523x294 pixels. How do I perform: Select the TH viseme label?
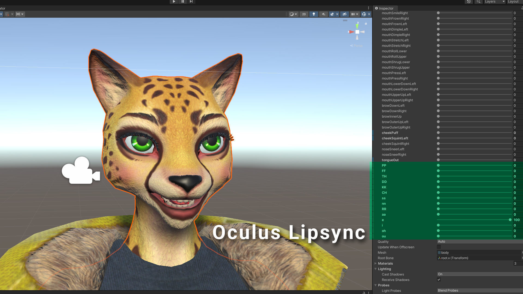pyautogui.click(x=384, y=176)
